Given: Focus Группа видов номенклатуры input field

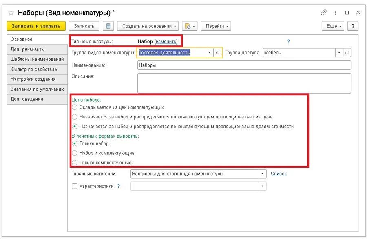Looking at the screenshot, I should 172,53.
